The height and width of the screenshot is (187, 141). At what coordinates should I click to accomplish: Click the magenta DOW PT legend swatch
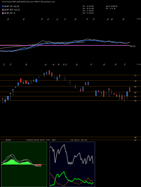(x=3, y=13)
